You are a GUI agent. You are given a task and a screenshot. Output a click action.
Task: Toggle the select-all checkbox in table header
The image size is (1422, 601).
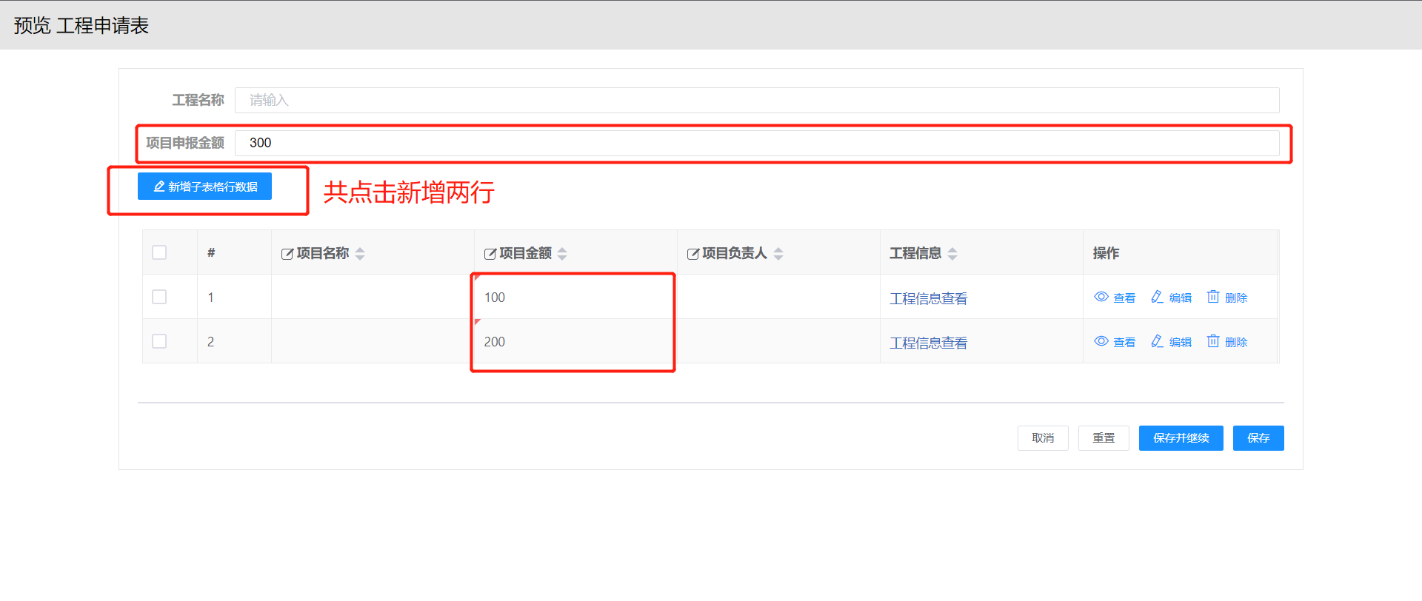pos(159,252)
